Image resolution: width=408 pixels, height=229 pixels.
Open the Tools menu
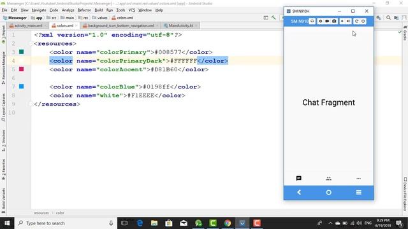tap(120, 10)
